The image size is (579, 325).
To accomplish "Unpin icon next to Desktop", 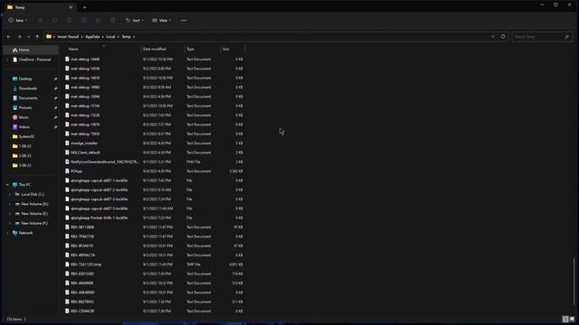I will pos(55,79).
